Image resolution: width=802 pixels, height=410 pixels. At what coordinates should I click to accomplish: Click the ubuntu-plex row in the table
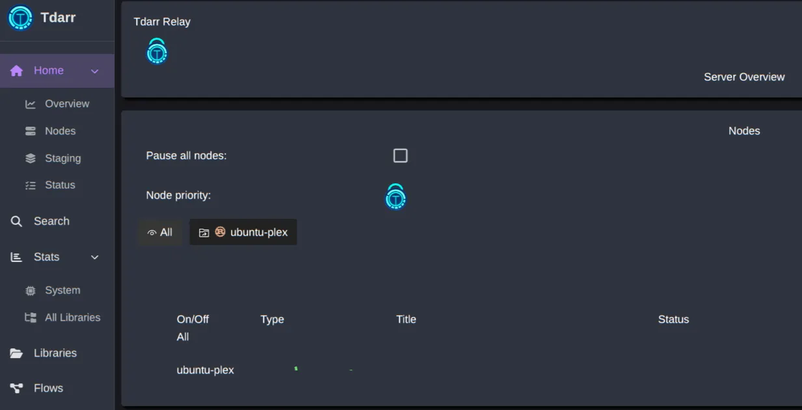pyautogui.click(x=206, y=370)
